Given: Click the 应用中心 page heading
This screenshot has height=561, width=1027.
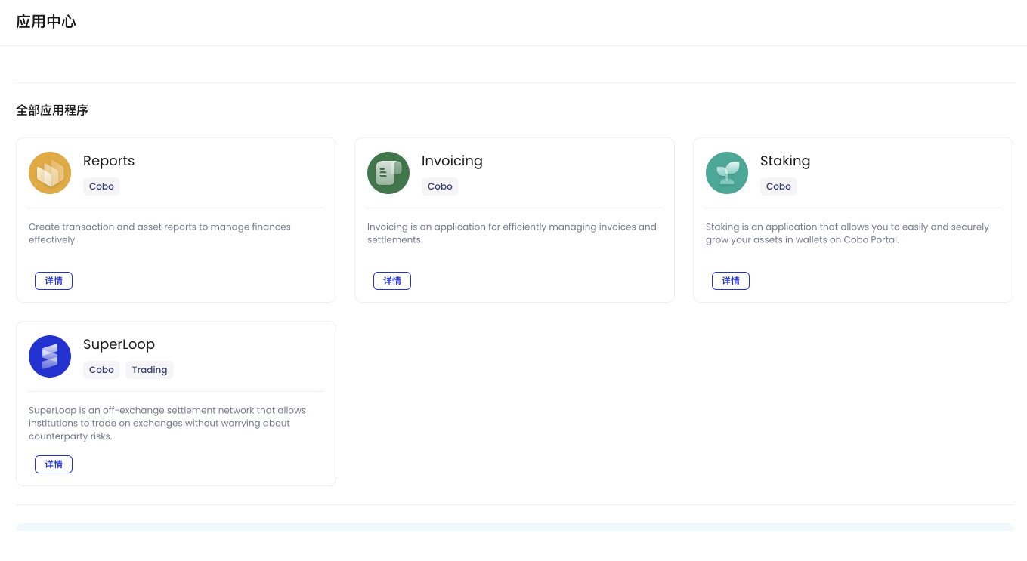Looking at the screenshot, I should click(x=46, y=22).
